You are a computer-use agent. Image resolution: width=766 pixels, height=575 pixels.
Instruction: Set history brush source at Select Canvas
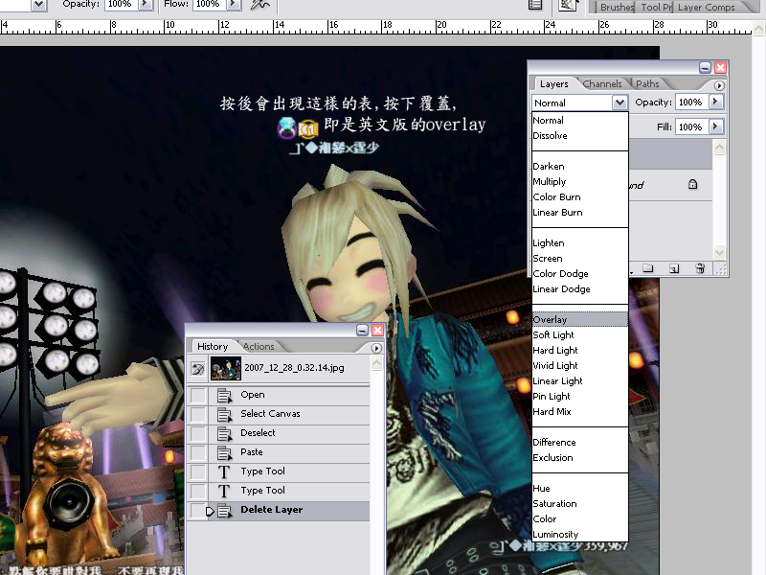pos(198,415)
